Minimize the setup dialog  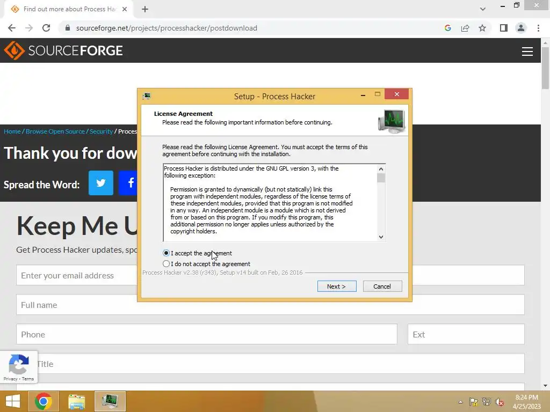pos(363,94)
